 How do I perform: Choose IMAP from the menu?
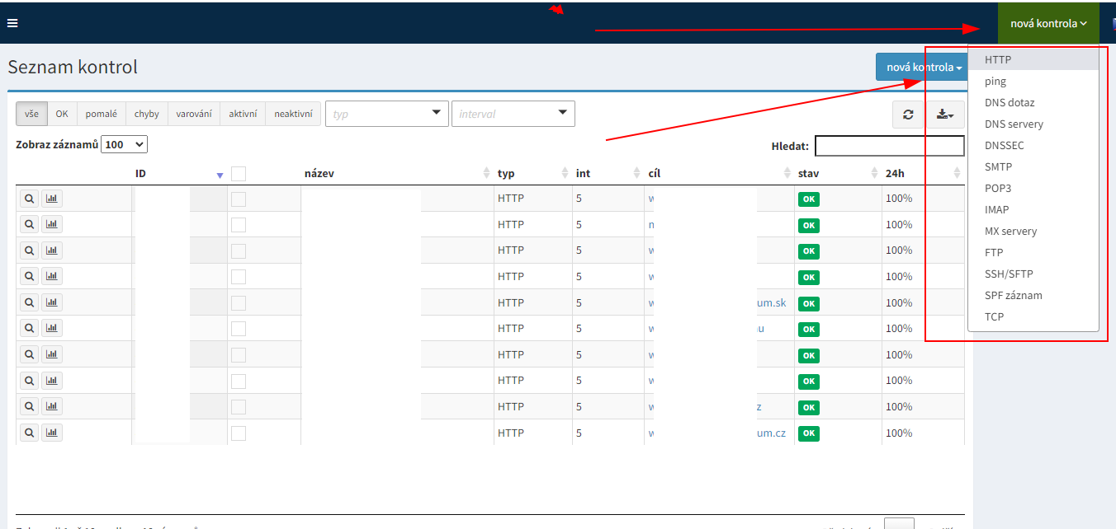1033,210
